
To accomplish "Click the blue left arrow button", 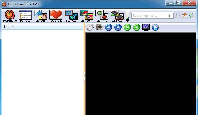I will pyautogui.click(x=109, y=27).
